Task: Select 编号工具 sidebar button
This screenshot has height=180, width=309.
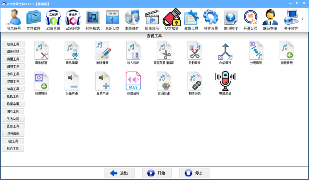Action: pyautogui.click(x=13, y=111)
